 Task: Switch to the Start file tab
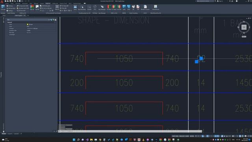pyautogui.click(x=4, y=16)
